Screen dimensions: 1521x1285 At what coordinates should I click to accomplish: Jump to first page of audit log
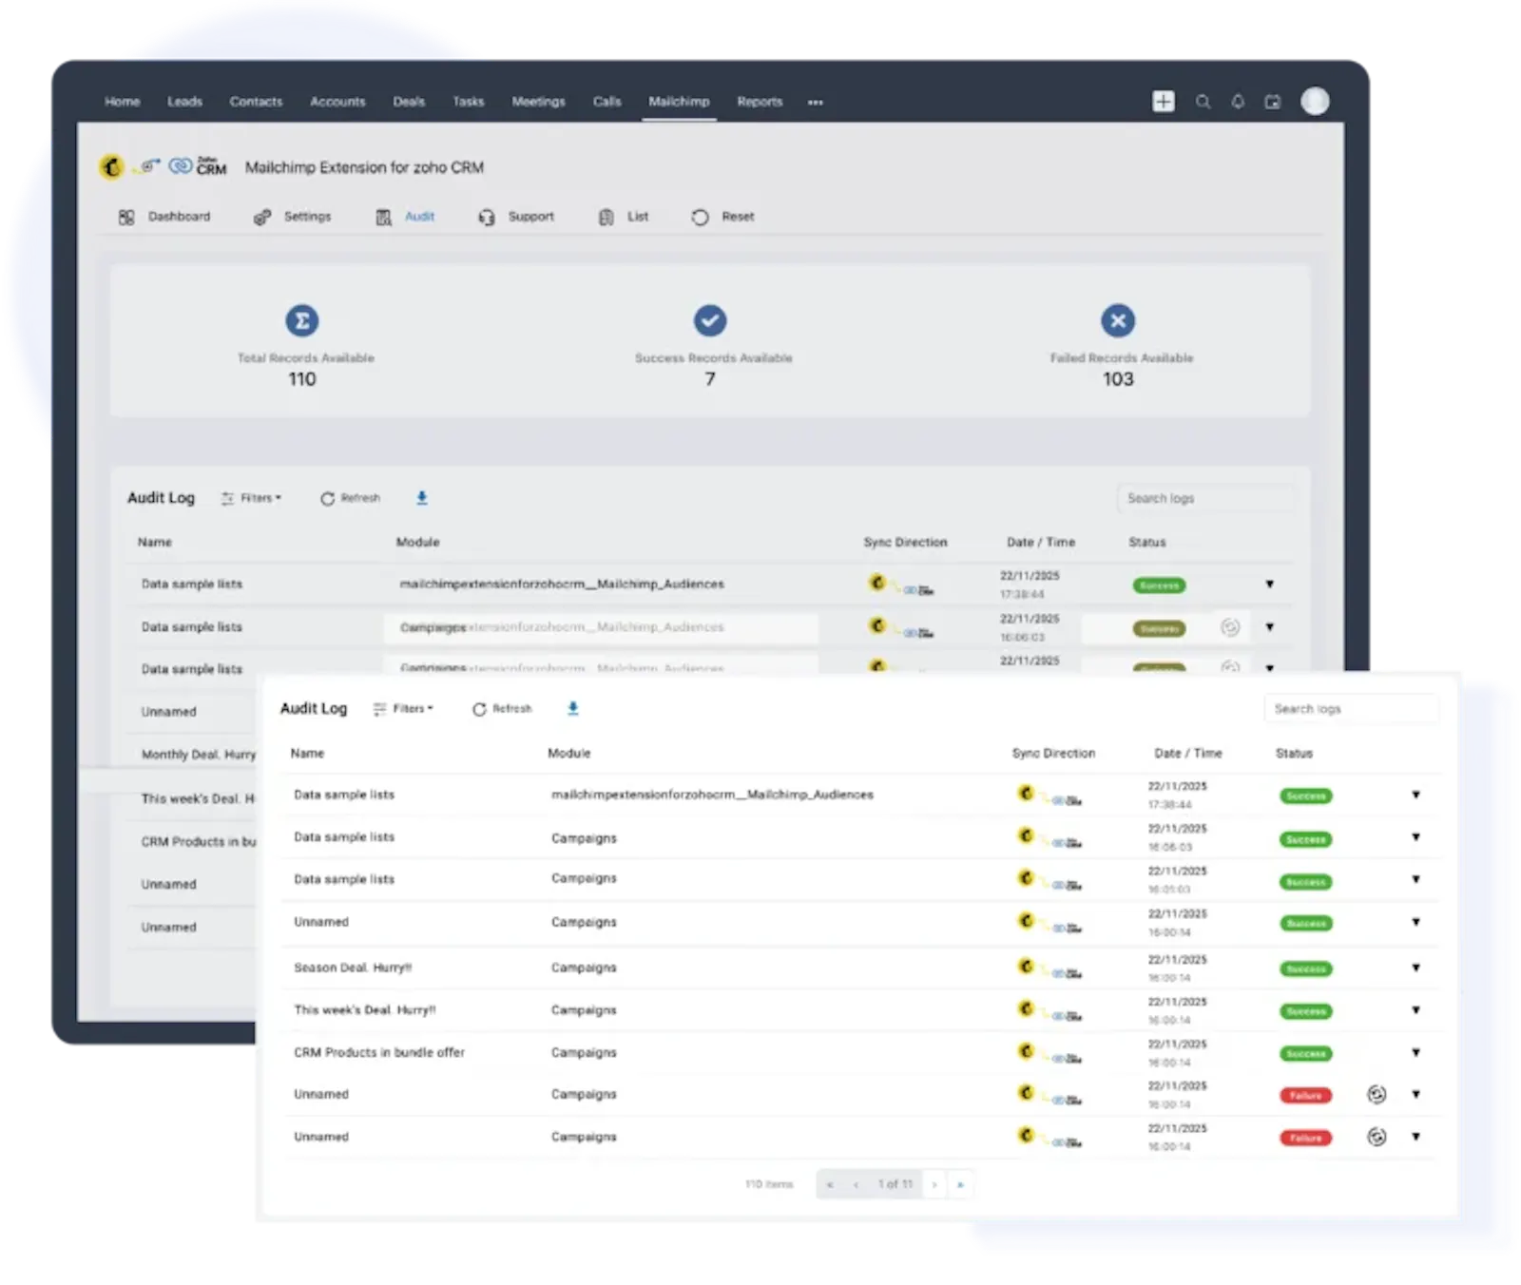coord(830,1184)
